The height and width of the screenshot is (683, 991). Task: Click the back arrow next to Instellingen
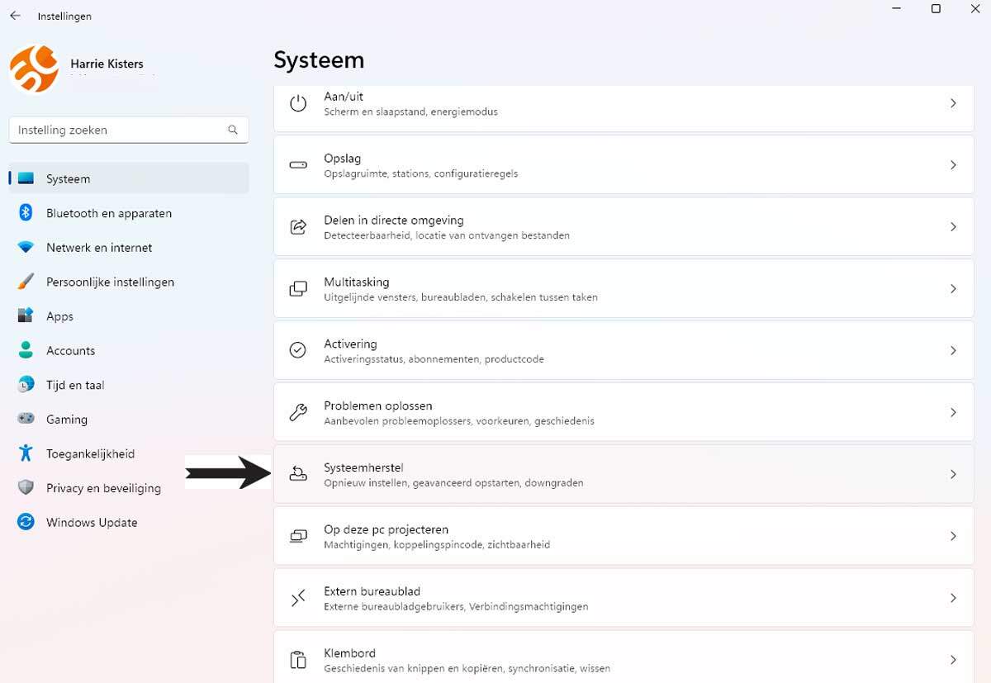(x=15, y=16)
